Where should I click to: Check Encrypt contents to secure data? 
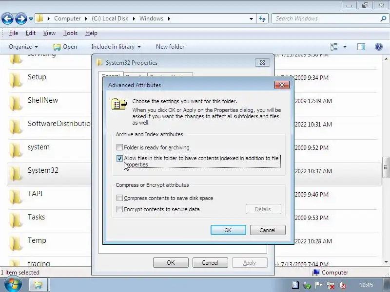click(x=119, y=209)
